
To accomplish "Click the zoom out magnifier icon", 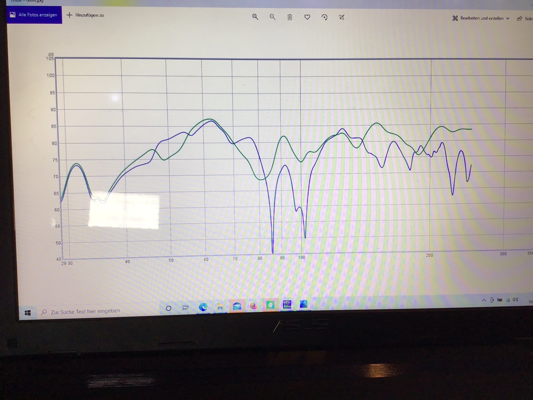I will 272,17.
